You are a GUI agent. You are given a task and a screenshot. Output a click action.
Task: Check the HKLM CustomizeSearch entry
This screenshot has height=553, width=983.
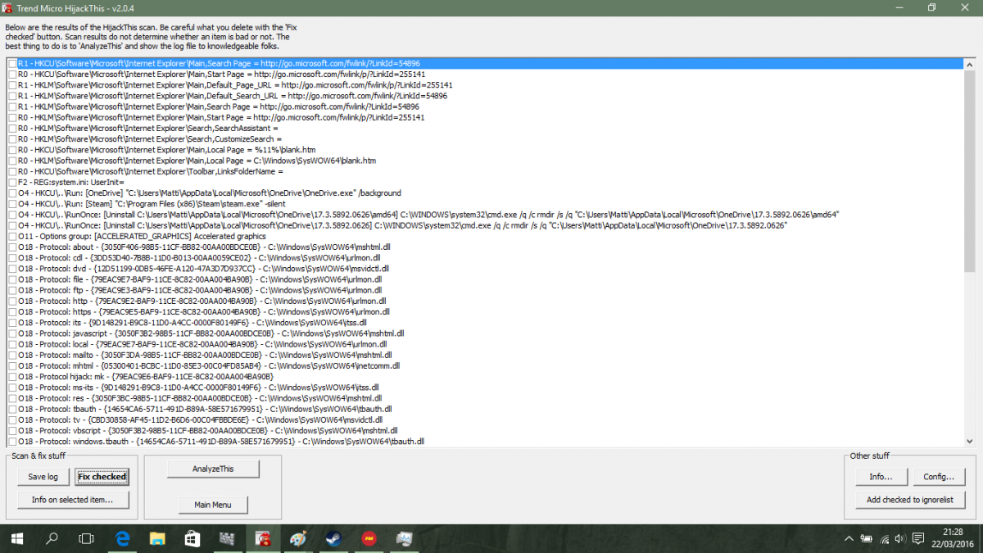point(11,139)
